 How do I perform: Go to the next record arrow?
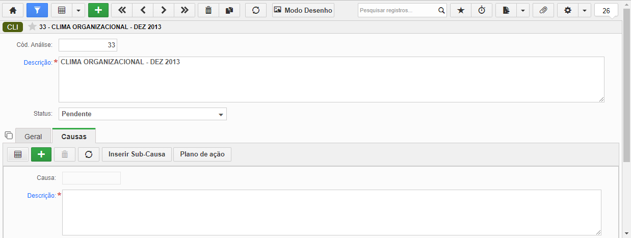pos(163,10)
